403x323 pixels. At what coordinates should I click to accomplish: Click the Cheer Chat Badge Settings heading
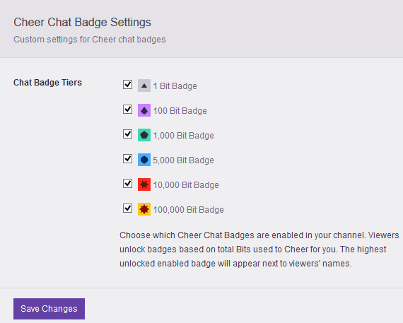82,22
